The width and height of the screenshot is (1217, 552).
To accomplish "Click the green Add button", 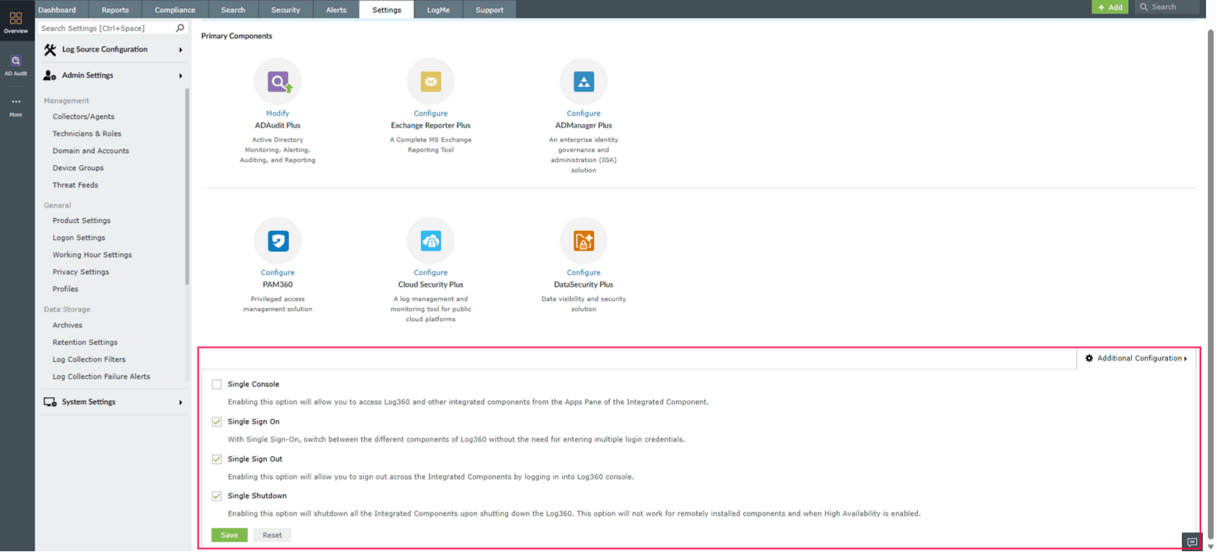I will tap(1110, 7).
